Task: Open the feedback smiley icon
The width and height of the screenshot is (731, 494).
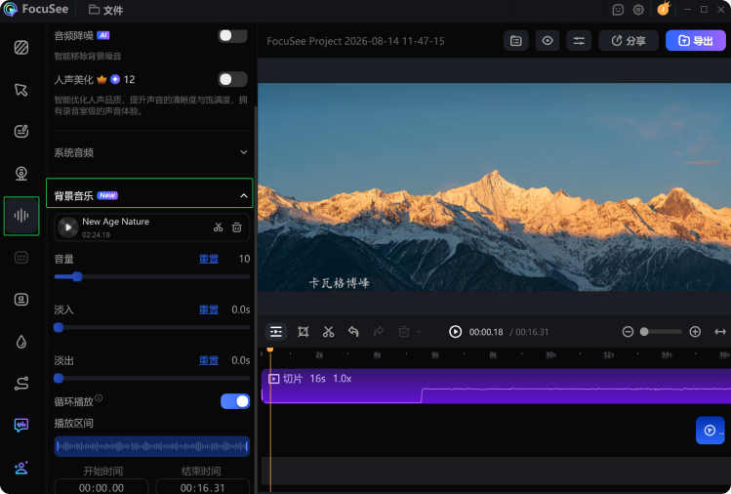Action: tap(618, 10)
